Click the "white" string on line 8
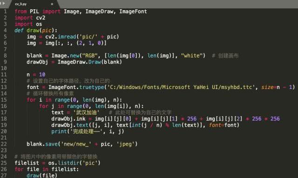 (192, 56)
